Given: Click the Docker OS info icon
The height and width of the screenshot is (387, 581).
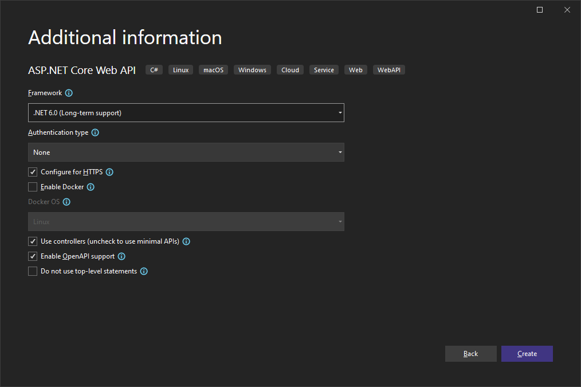Looking at the screenshot, I should point(66,201).
